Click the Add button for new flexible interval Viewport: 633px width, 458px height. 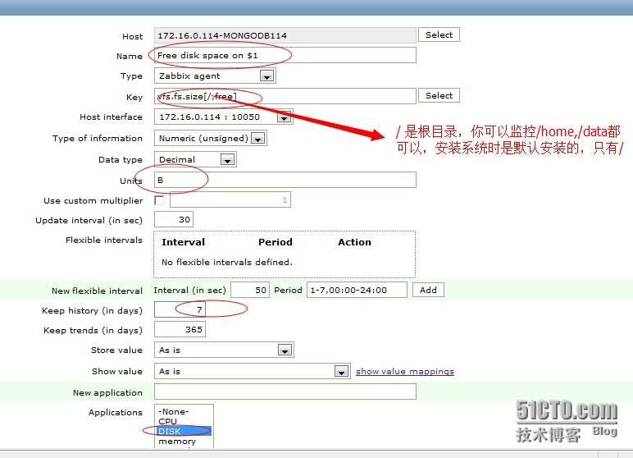pyautogui.click(x=428, y=290)
